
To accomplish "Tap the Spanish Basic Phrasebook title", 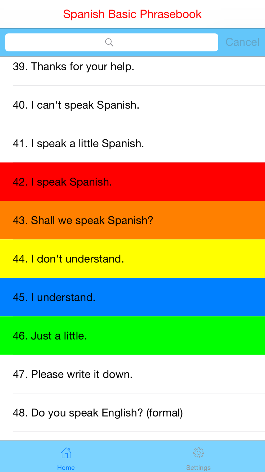I will [x=132, y=14].
